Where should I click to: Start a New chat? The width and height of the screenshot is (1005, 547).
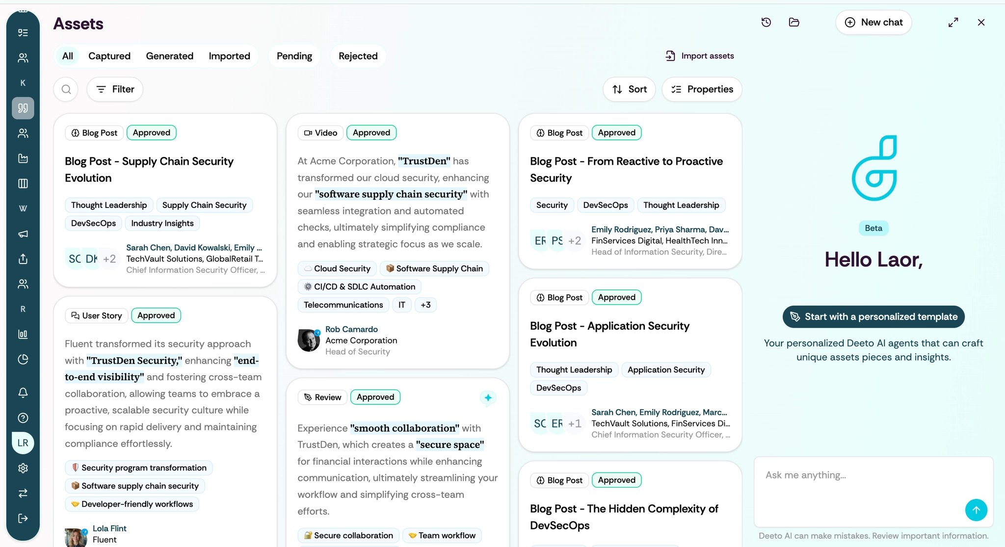coord(874,22)
